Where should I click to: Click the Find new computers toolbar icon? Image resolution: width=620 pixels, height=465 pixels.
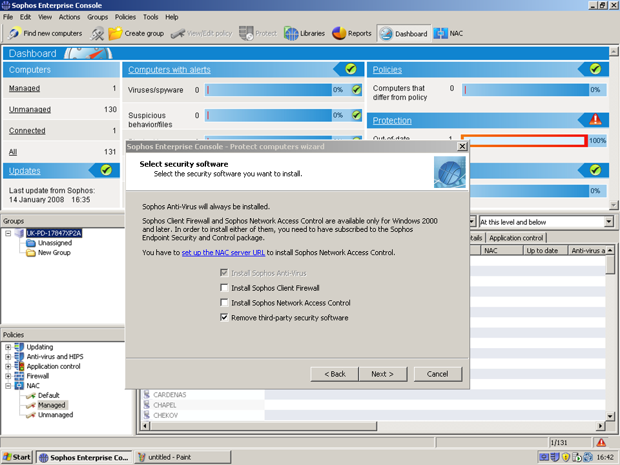pyautogui.click(x=14, y=33)
